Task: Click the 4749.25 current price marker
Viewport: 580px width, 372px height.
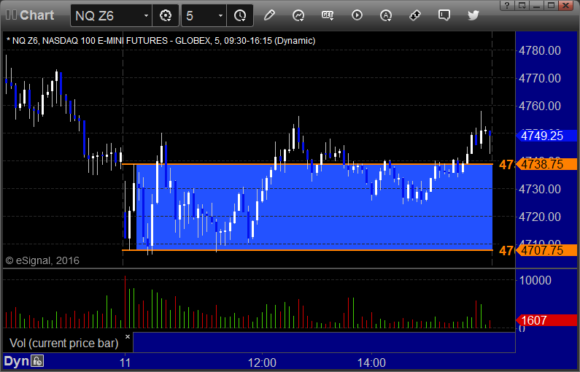Action: (546, 136)
